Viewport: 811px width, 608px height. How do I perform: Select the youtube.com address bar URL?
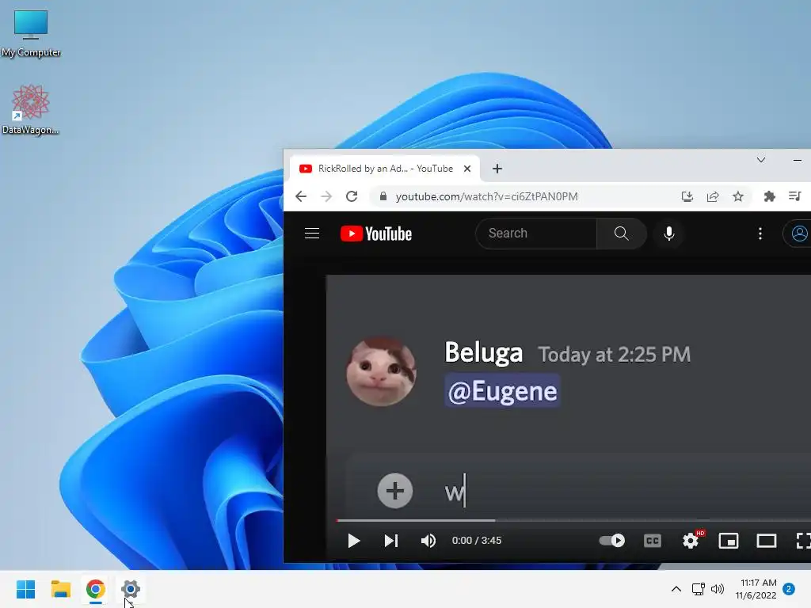coord(487,196)
